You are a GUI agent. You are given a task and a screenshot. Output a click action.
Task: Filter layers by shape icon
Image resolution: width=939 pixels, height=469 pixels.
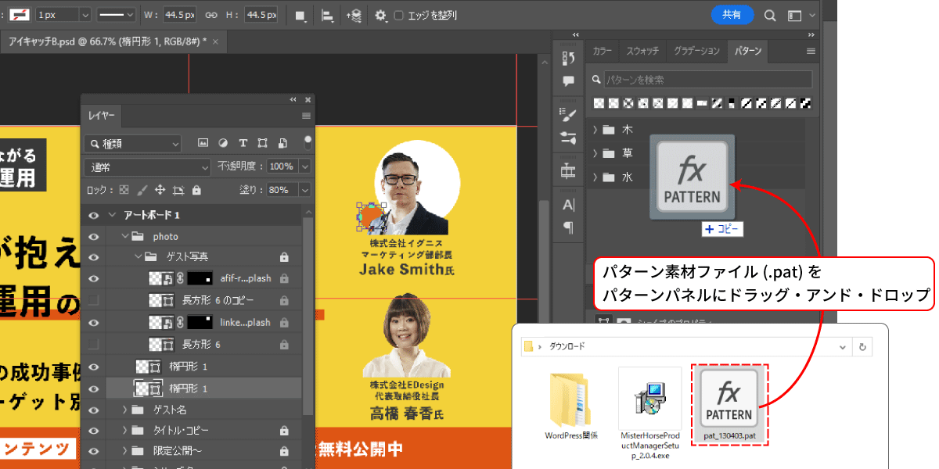[x=262, y=143]
